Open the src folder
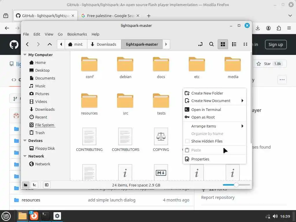 125,104
